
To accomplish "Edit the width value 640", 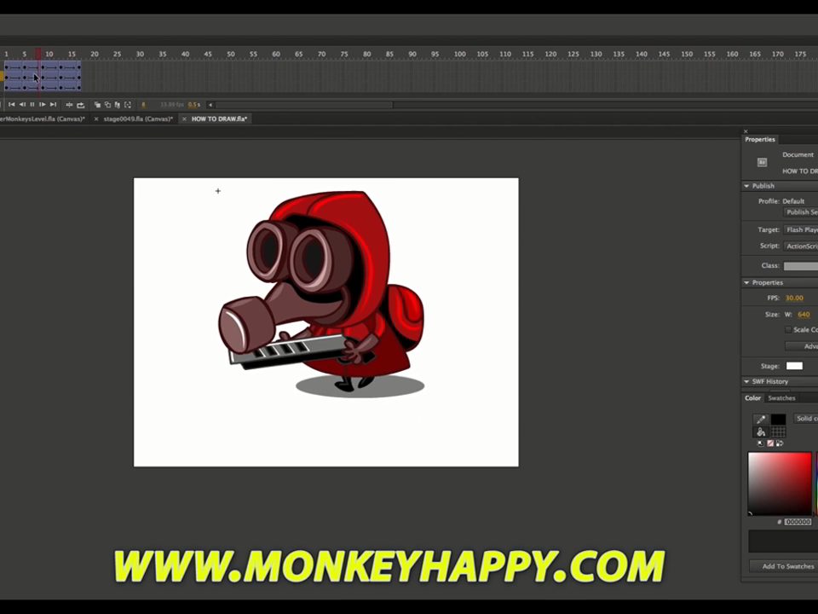I will [x=804, y=315].
